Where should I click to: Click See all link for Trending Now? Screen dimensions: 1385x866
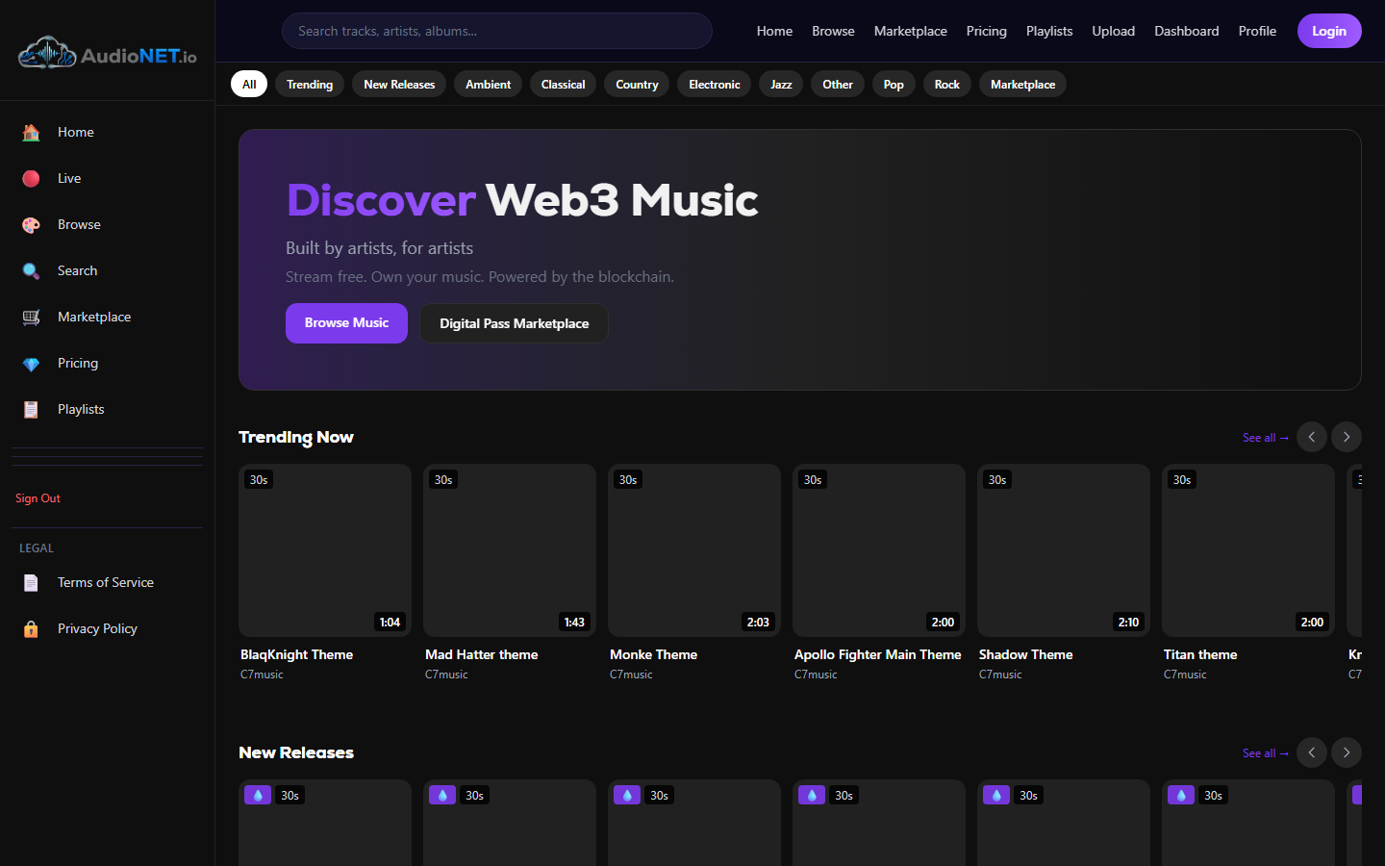(1265, 438)
